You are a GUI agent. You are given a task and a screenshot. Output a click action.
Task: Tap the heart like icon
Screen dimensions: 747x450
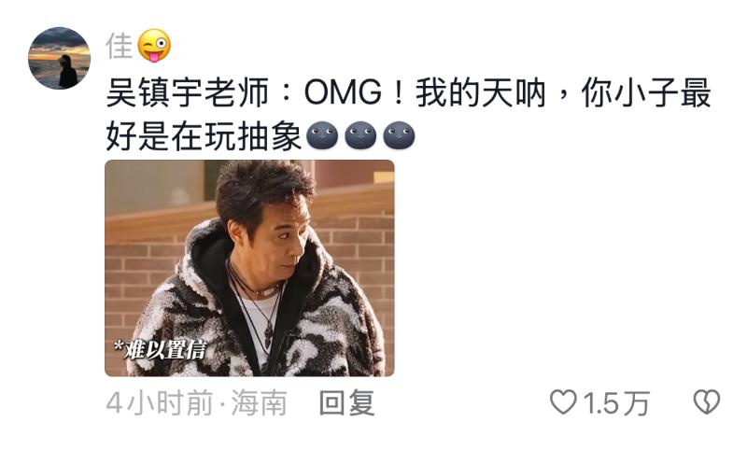point(563,402)
